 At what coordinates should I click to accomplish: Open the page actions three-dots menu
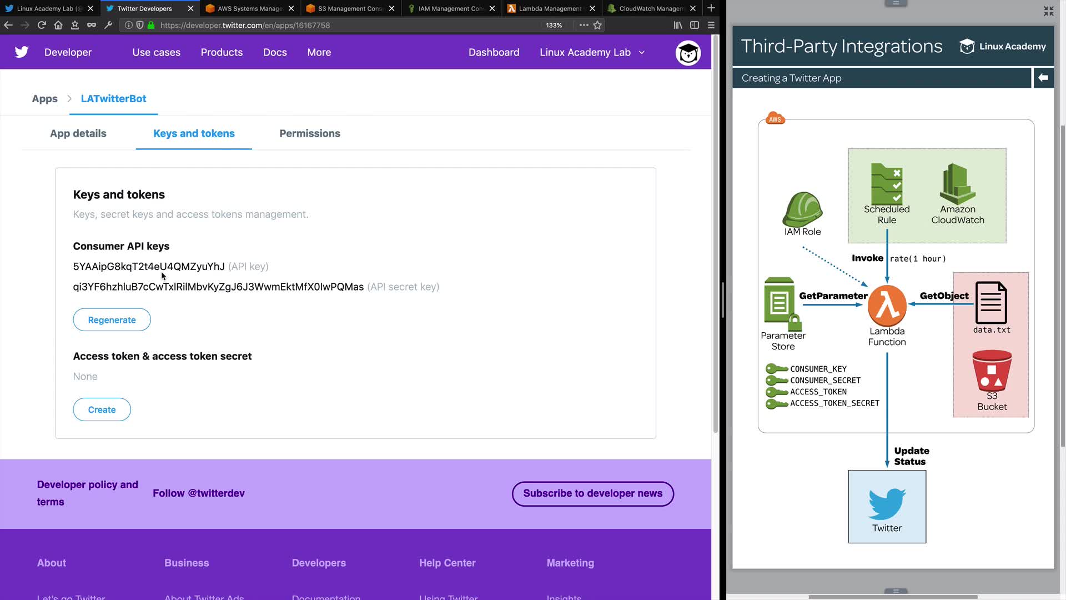(x=584, y=25)
